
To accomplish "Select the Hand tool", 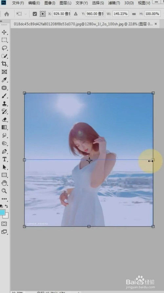I will 4,183.
